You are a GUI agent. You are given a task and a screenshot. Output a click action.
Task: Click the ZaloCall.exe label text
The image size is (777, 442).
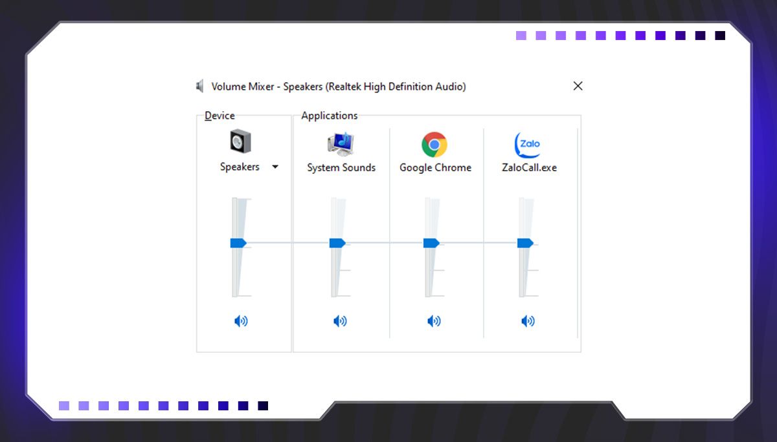pos(529,167)
